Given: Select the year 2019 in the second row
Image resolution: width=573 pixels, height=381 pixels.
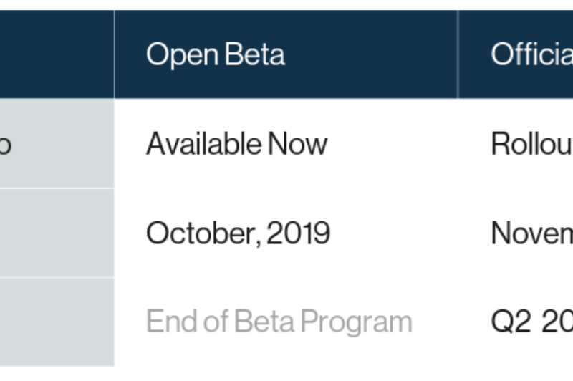Looking at the screenshot, I should tap(299, 233).
